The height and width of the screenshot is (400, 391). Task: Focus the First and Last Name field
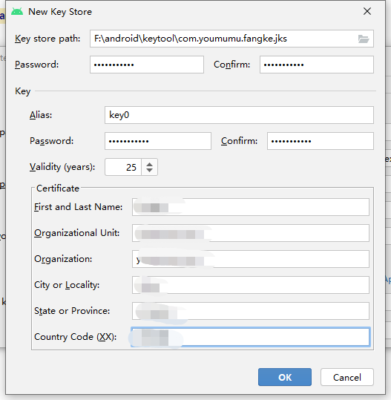point(251,207)
